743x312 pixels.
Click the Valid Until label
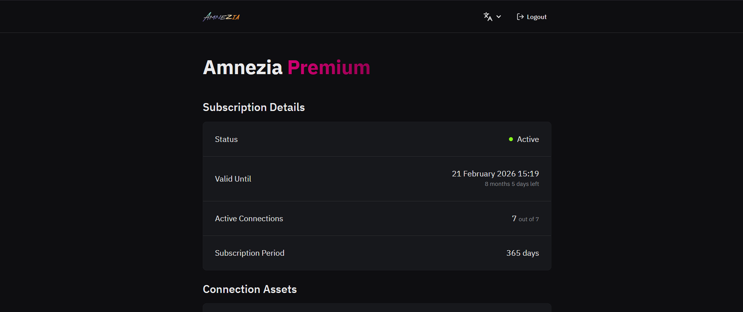coord(233,179)
